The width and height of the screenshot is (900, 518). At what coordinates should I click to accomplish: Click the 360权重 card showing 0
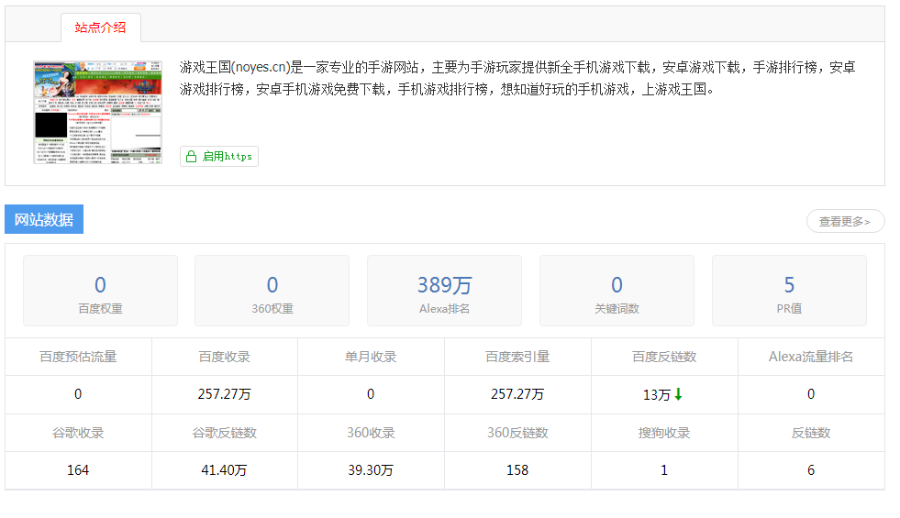coord(272,291)
